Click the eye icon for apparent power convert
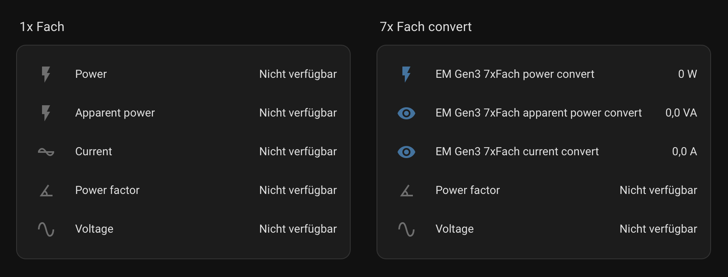The image size is (728, 277). [406, 113]
